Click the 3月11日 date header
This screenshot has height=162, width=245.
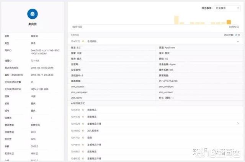pyautogui.click(x=75, y=35)
